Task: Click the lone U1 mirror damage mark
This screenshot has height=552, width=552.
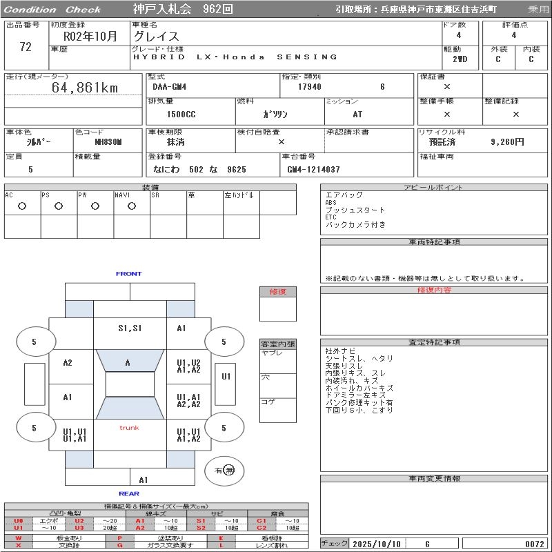Action: (226, 377)
